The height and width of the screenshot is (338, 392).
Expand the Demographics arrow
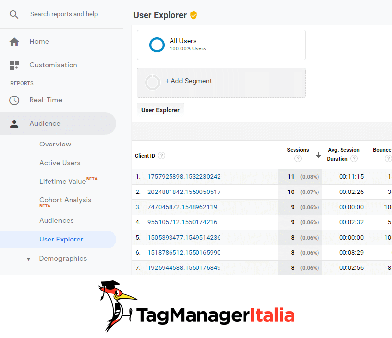pos(29,259)
